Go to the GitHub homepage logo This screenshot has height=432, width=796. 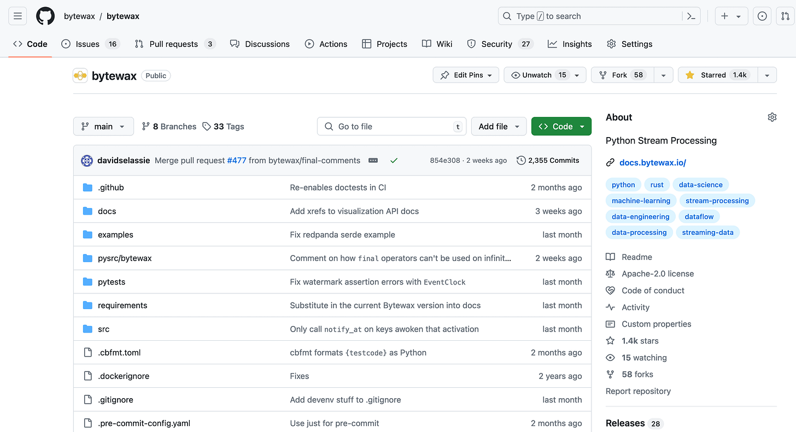pyautogui.click(x=45, y=16)
